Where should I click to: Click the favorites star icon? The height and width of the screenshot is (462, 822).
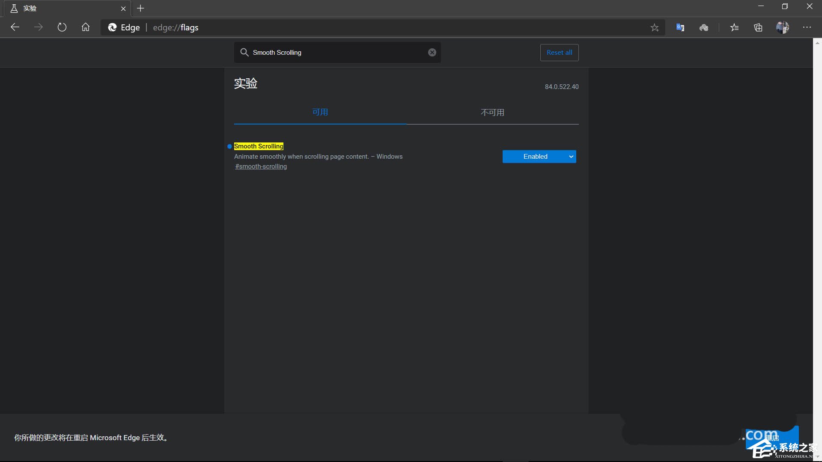click(654, 27)
